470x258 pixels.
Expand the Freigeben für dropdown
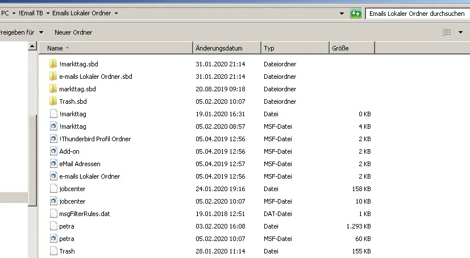click(41, 32)
